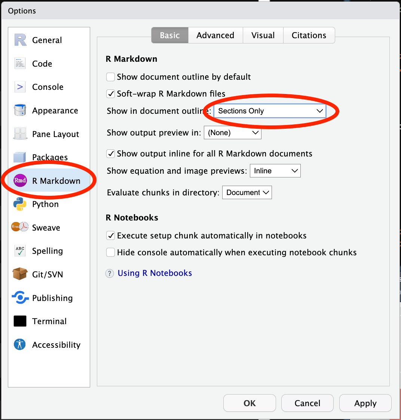Toggle Execute setup chunk automatically checkbox

(x=111, y=235)
